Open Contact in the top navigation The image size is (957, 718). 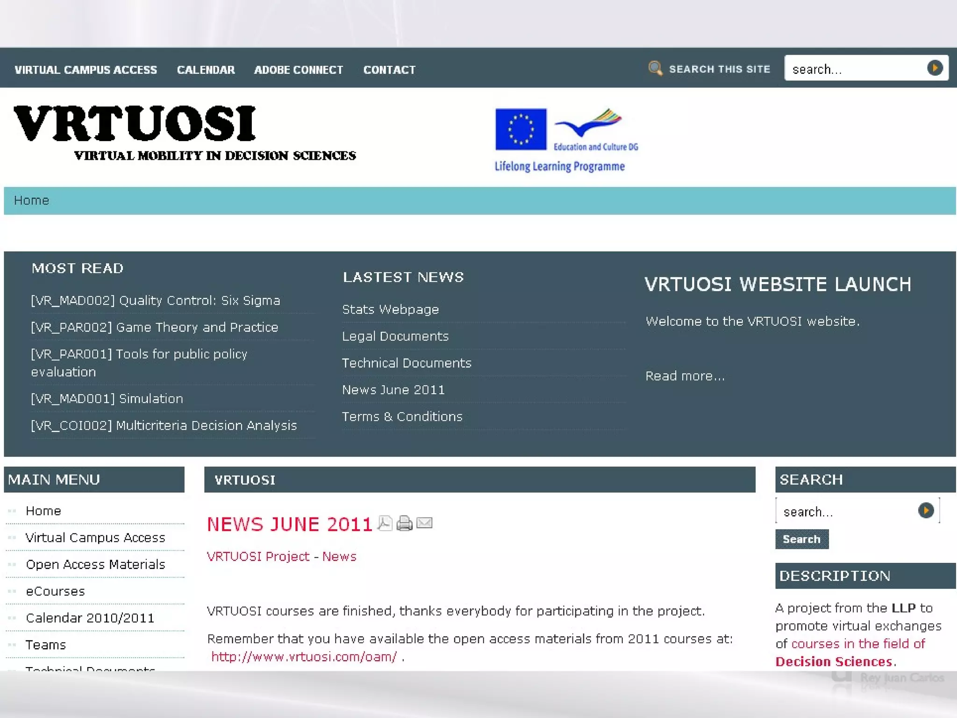pyautogui.click(x=389, y=70)
